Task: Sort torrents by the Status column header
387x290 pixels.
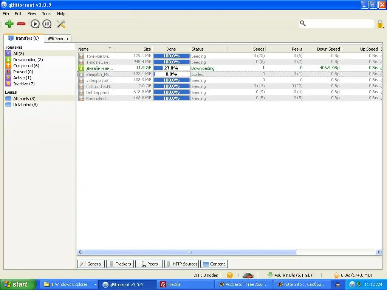Action: 209,49
